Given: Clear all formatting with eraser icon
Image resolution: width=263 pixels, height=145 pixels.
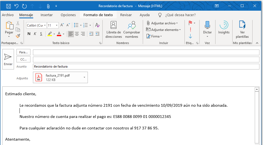Looking at the screenshot, I should click(97, 25).
